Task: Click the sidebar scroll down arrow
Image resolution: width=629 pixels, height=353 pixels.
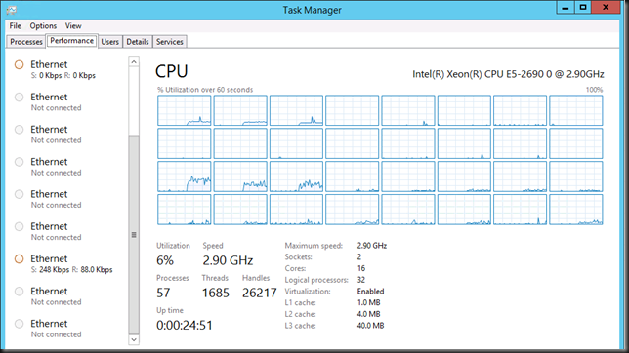Action: pyautogui.click(x=134, y=339)
